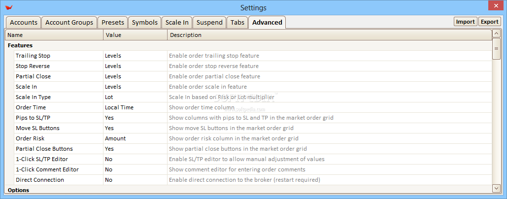
Task: Open the Scale In Type Lot value
Action: pyautogui.click(x=135, y=97)
